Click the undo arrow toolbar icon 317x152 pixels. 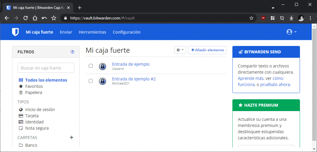click(x=44, y=18)
